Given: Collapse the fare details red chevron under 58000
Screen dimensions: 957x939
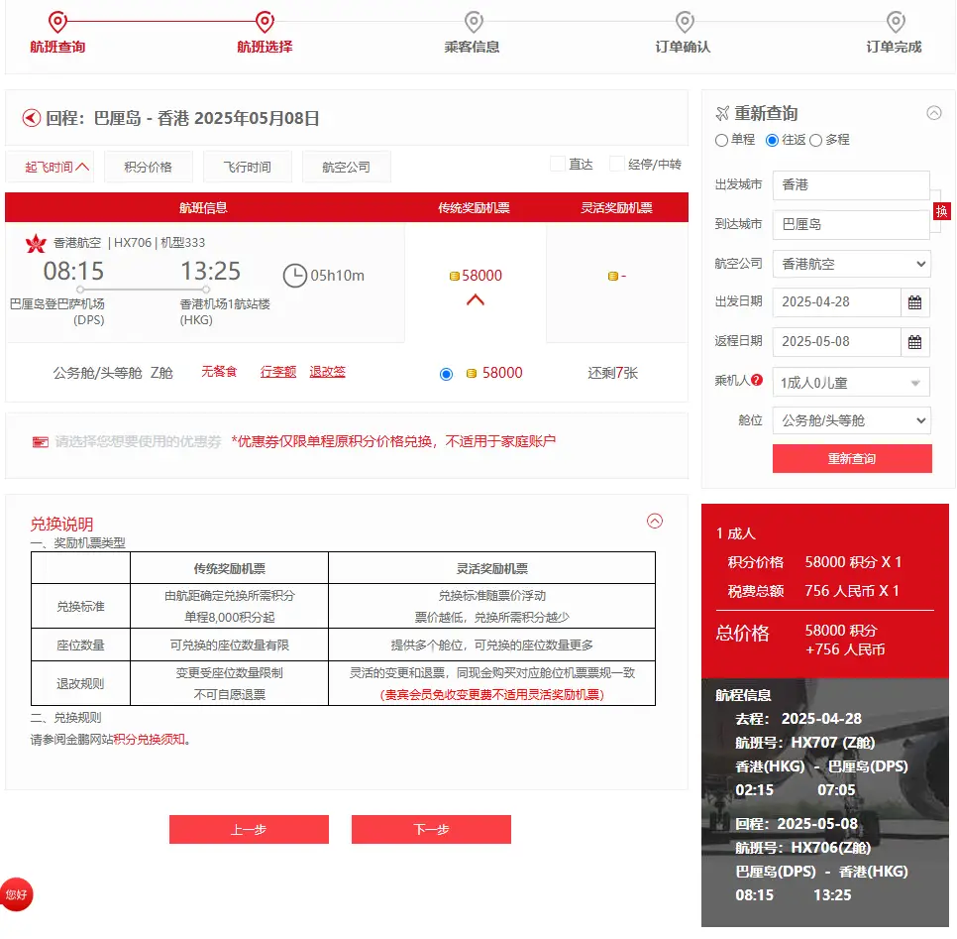Looking at the screenshot, I should (476, 300).
